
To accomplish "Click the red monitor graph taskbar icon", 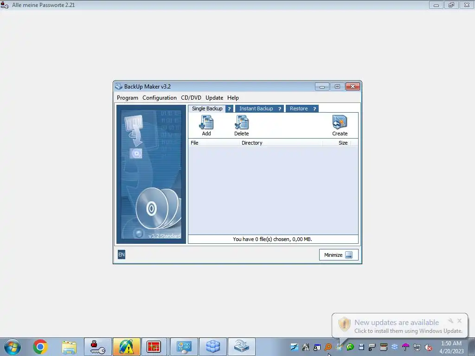I will 154,347.
